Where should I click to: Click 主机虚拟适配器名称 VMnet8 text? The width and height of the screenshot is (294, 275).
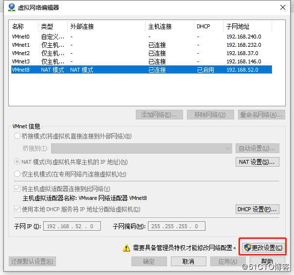85,198
